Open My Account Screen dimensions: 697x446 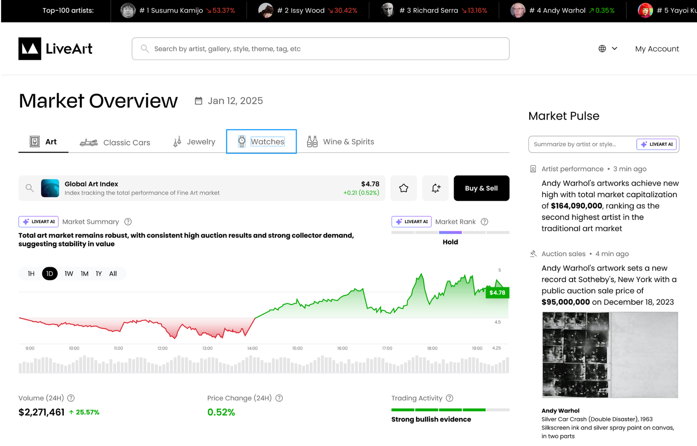point(657,49)
